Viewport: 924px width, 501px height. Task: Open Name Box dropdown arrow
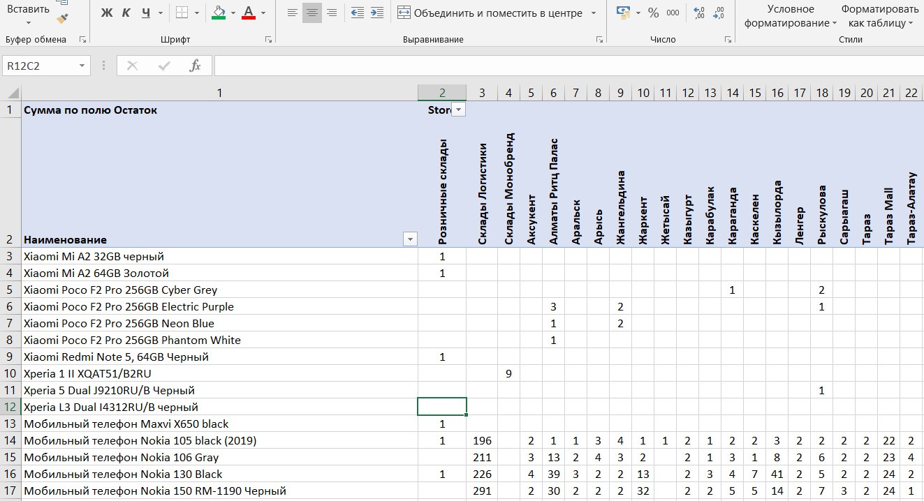pos(82,66)
